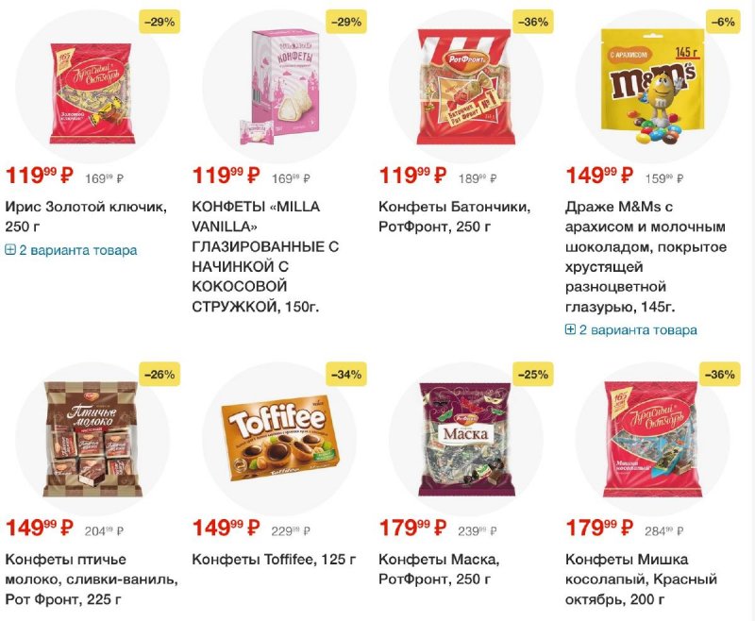
Task: Click plus icon by Золотой ключик variants
Action: (x=10, y=250)
